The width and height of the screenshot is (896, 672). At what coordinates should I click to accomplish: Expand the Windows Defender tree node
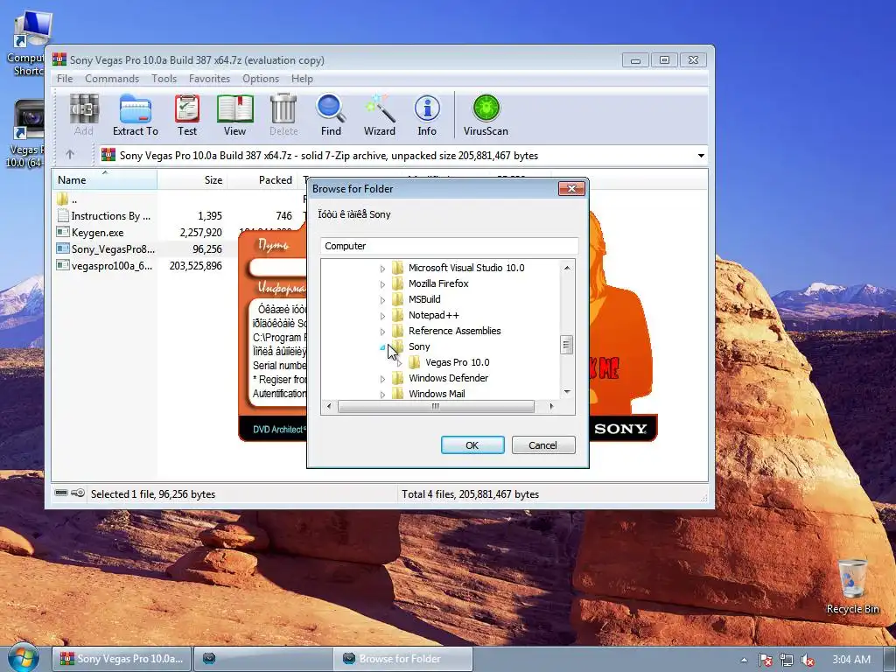pos(383,378)
